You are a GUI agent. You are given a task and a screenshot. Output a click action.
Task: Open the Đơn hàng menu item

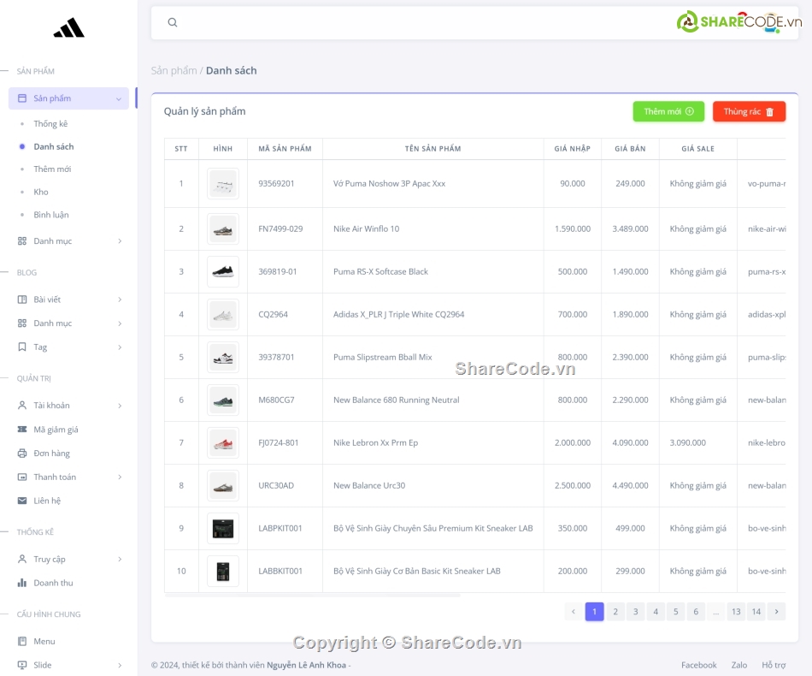click(52, 453)
